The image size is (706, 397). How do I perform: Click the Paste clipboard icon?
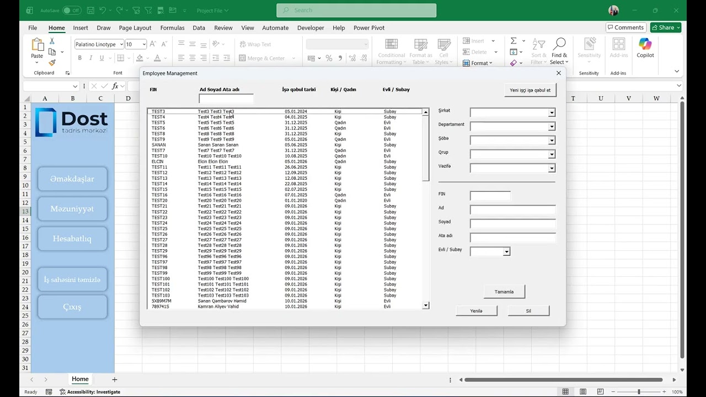click(x=37, y=45)
